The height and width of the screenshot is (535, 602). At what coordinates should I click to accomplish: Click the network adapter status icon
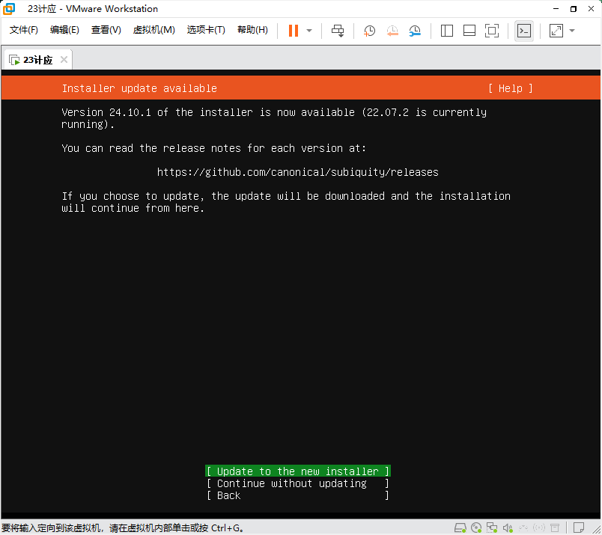492,528
